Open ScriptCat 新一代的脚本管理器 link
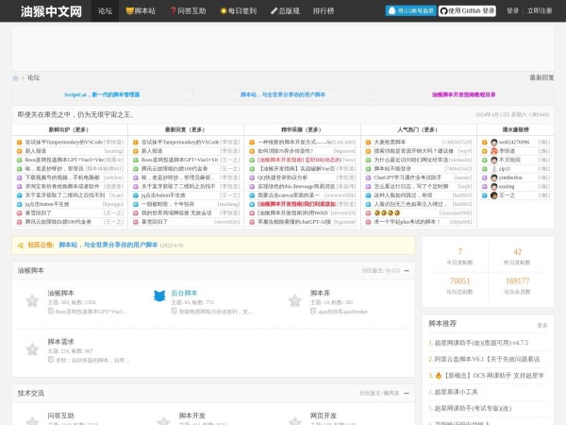Viewport: 566px width, 425px height. tap(102, 94)
